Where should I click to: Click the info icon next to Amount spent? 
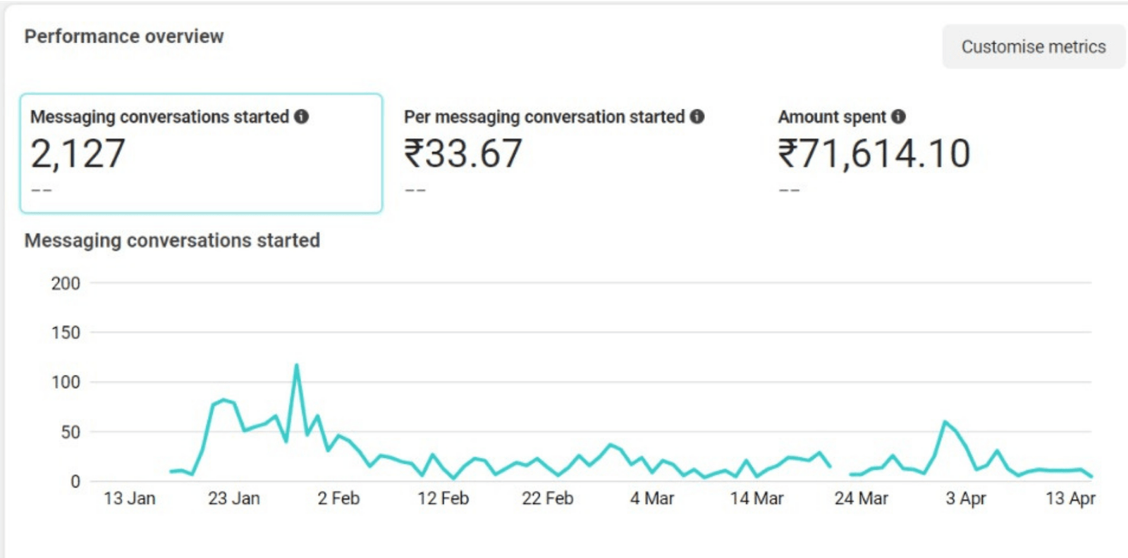(x=898, y=116)
